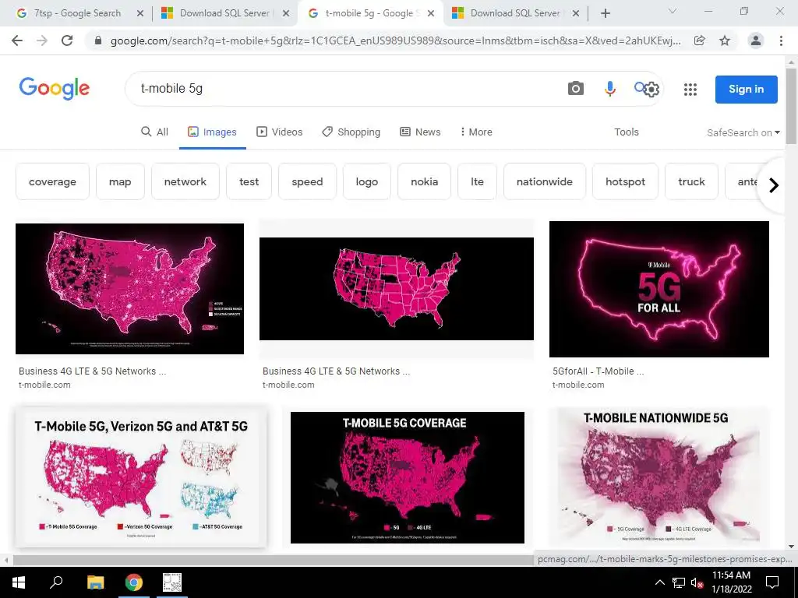Select the Images results tab

(212, 132)
